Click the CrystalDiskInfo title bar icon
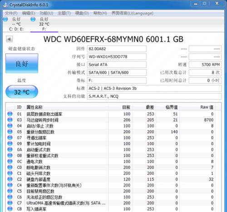227x212 pixels. point(5,5)
